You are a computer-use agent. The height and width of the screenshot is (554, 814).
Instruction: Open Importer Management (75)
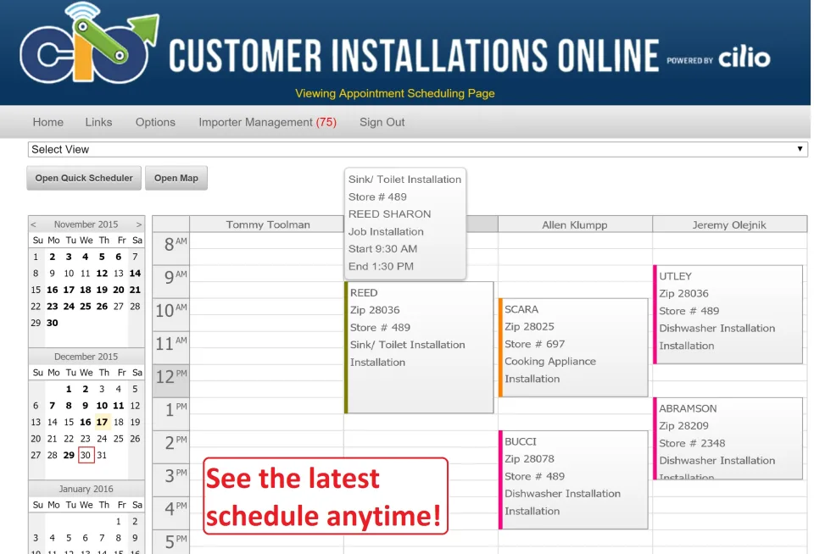pos(267,122)
